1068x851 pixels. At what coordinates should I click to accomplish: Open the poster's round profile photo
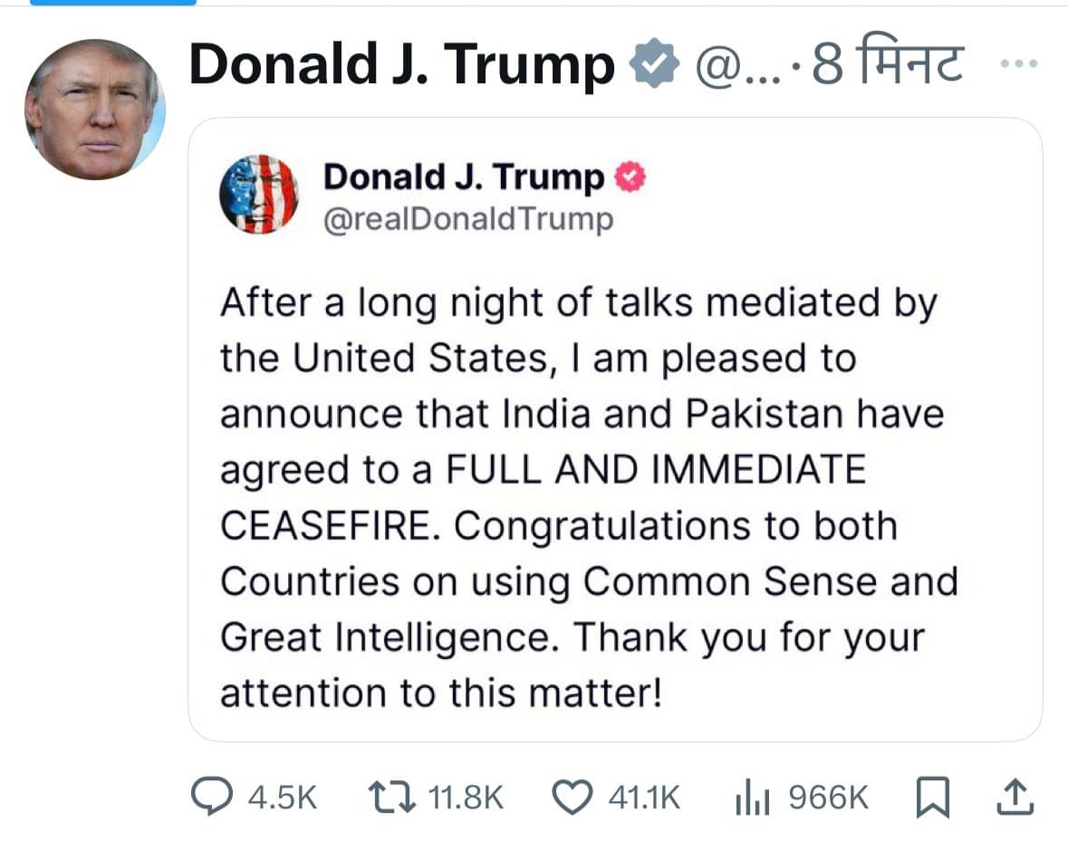click(x=94, y=110)
